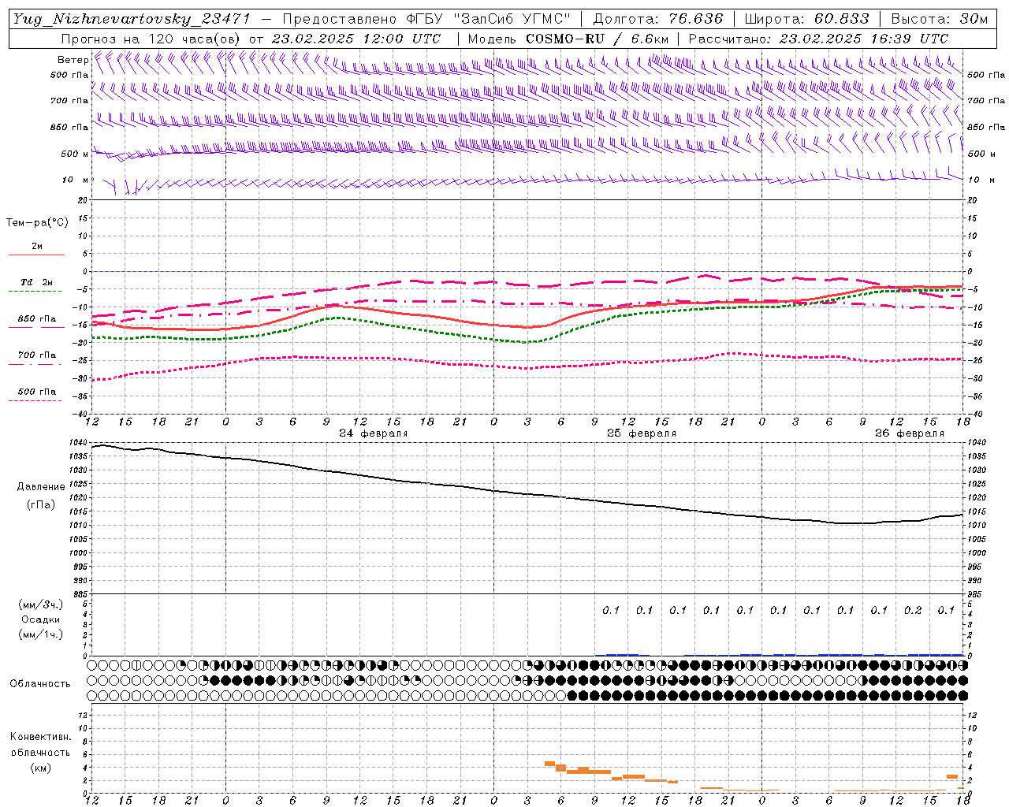Click the Модель COSMO-RU / 6.6км label
1009x807 pixels.
point(568,39)
